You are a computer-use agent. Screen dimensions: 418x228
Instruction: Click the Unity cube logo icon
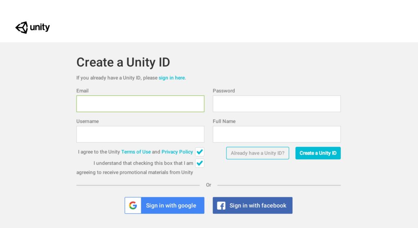[22, 28]
